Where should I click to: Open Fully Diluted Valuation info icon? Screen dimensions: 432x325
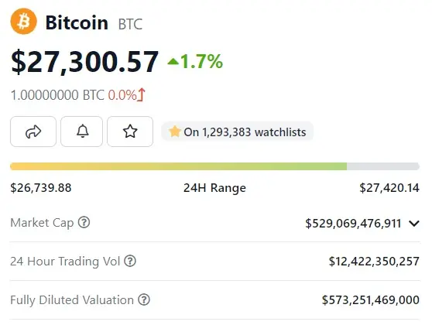point(144,299)
